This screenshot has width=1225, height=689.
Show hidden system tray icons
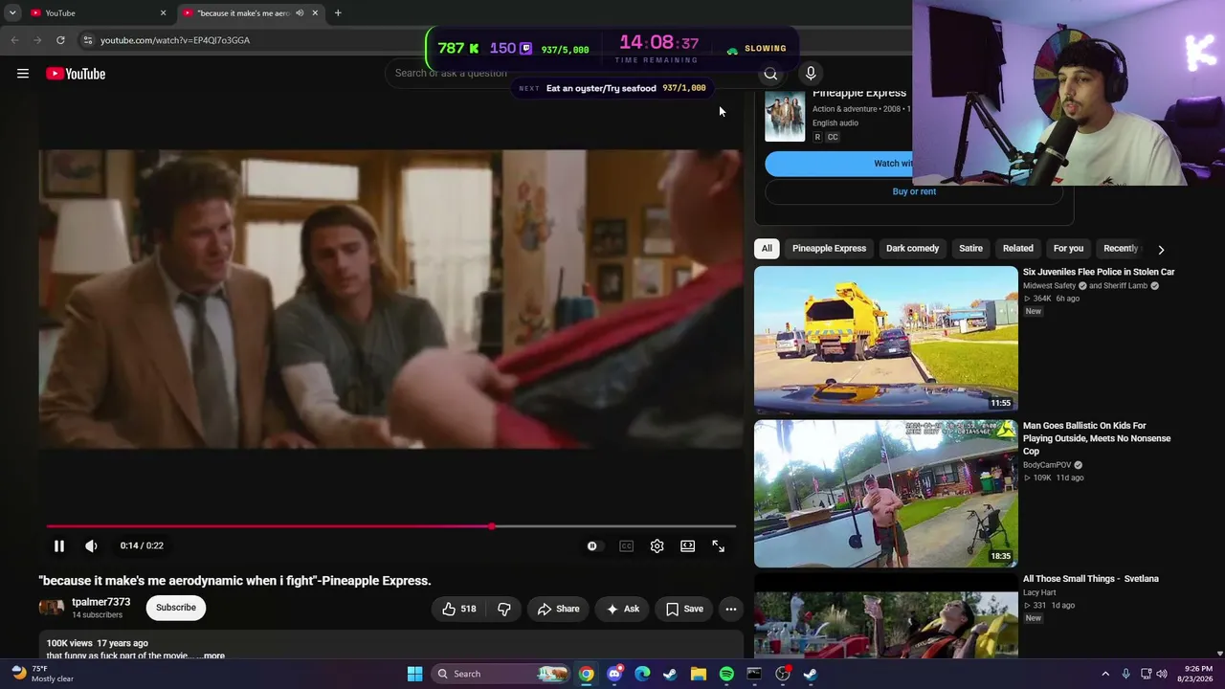point(1105,674)
